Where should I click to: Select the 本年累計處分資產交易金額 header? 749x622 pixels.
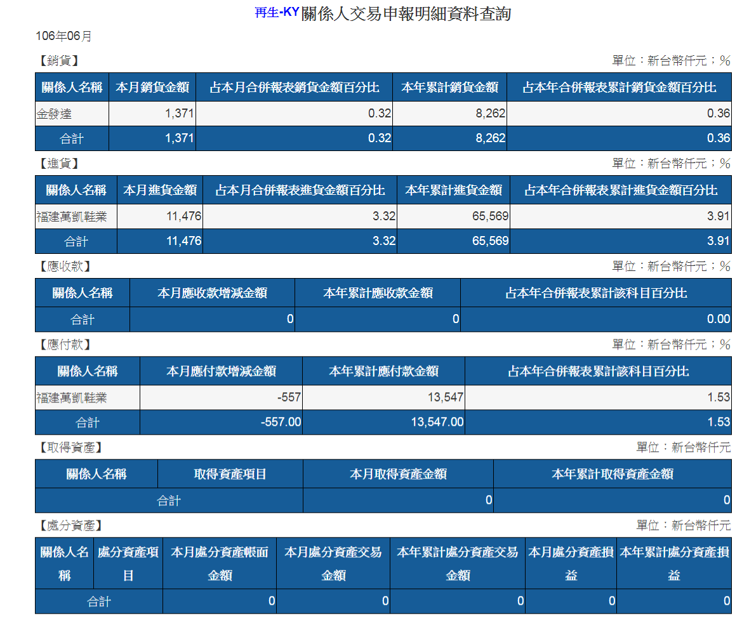pos(458,564)
